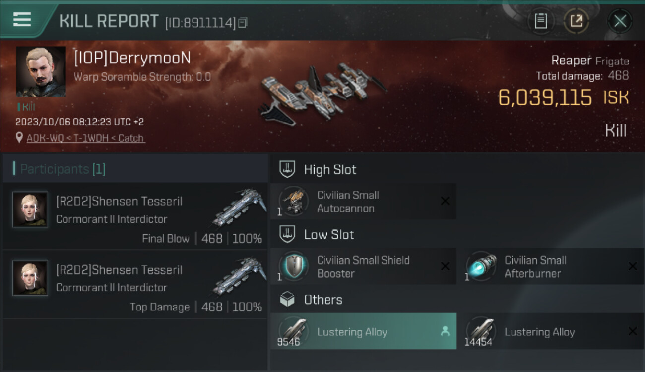Select the Civilian Small Shield Booster
645x372 pixels.
point(363,267)
